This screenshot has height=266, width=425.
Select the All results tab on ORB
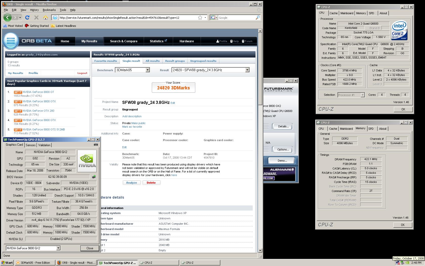[x=153, y=61]
